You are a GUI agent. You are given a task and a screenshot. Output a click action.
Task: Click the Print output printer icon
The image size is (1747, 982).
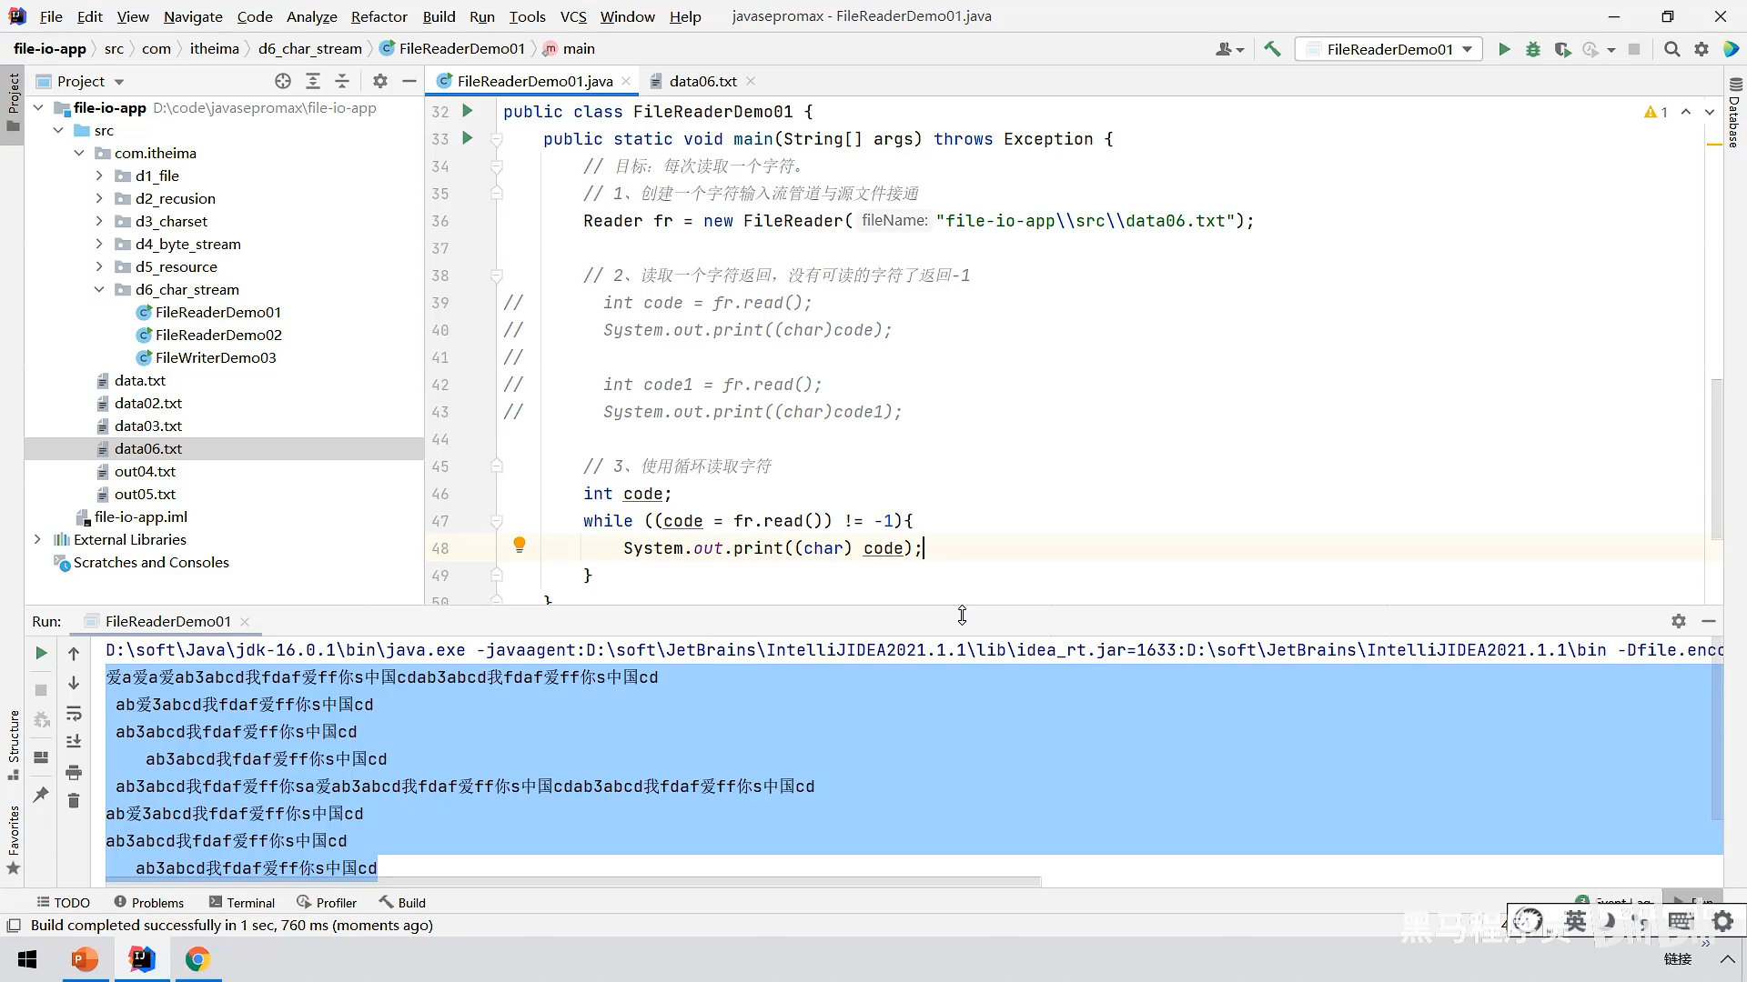coord(74,772)
